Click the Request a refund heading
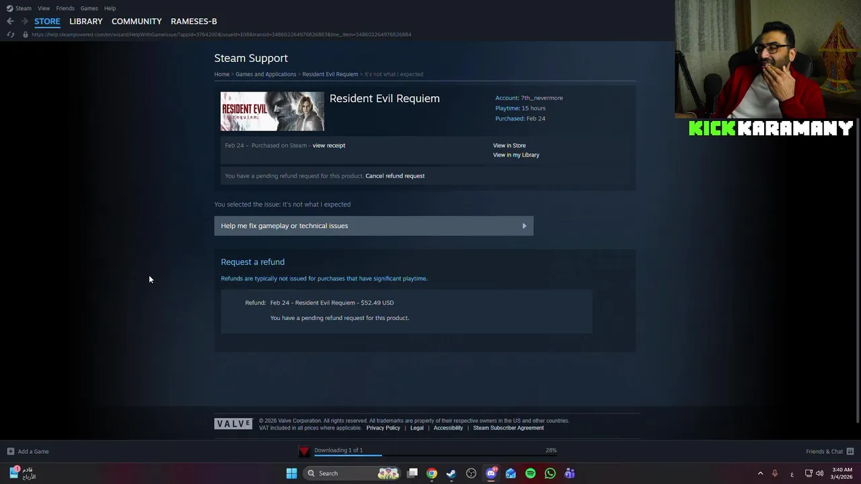The height and width of the screenshot is (484, 861). click(x=253, y=262)
